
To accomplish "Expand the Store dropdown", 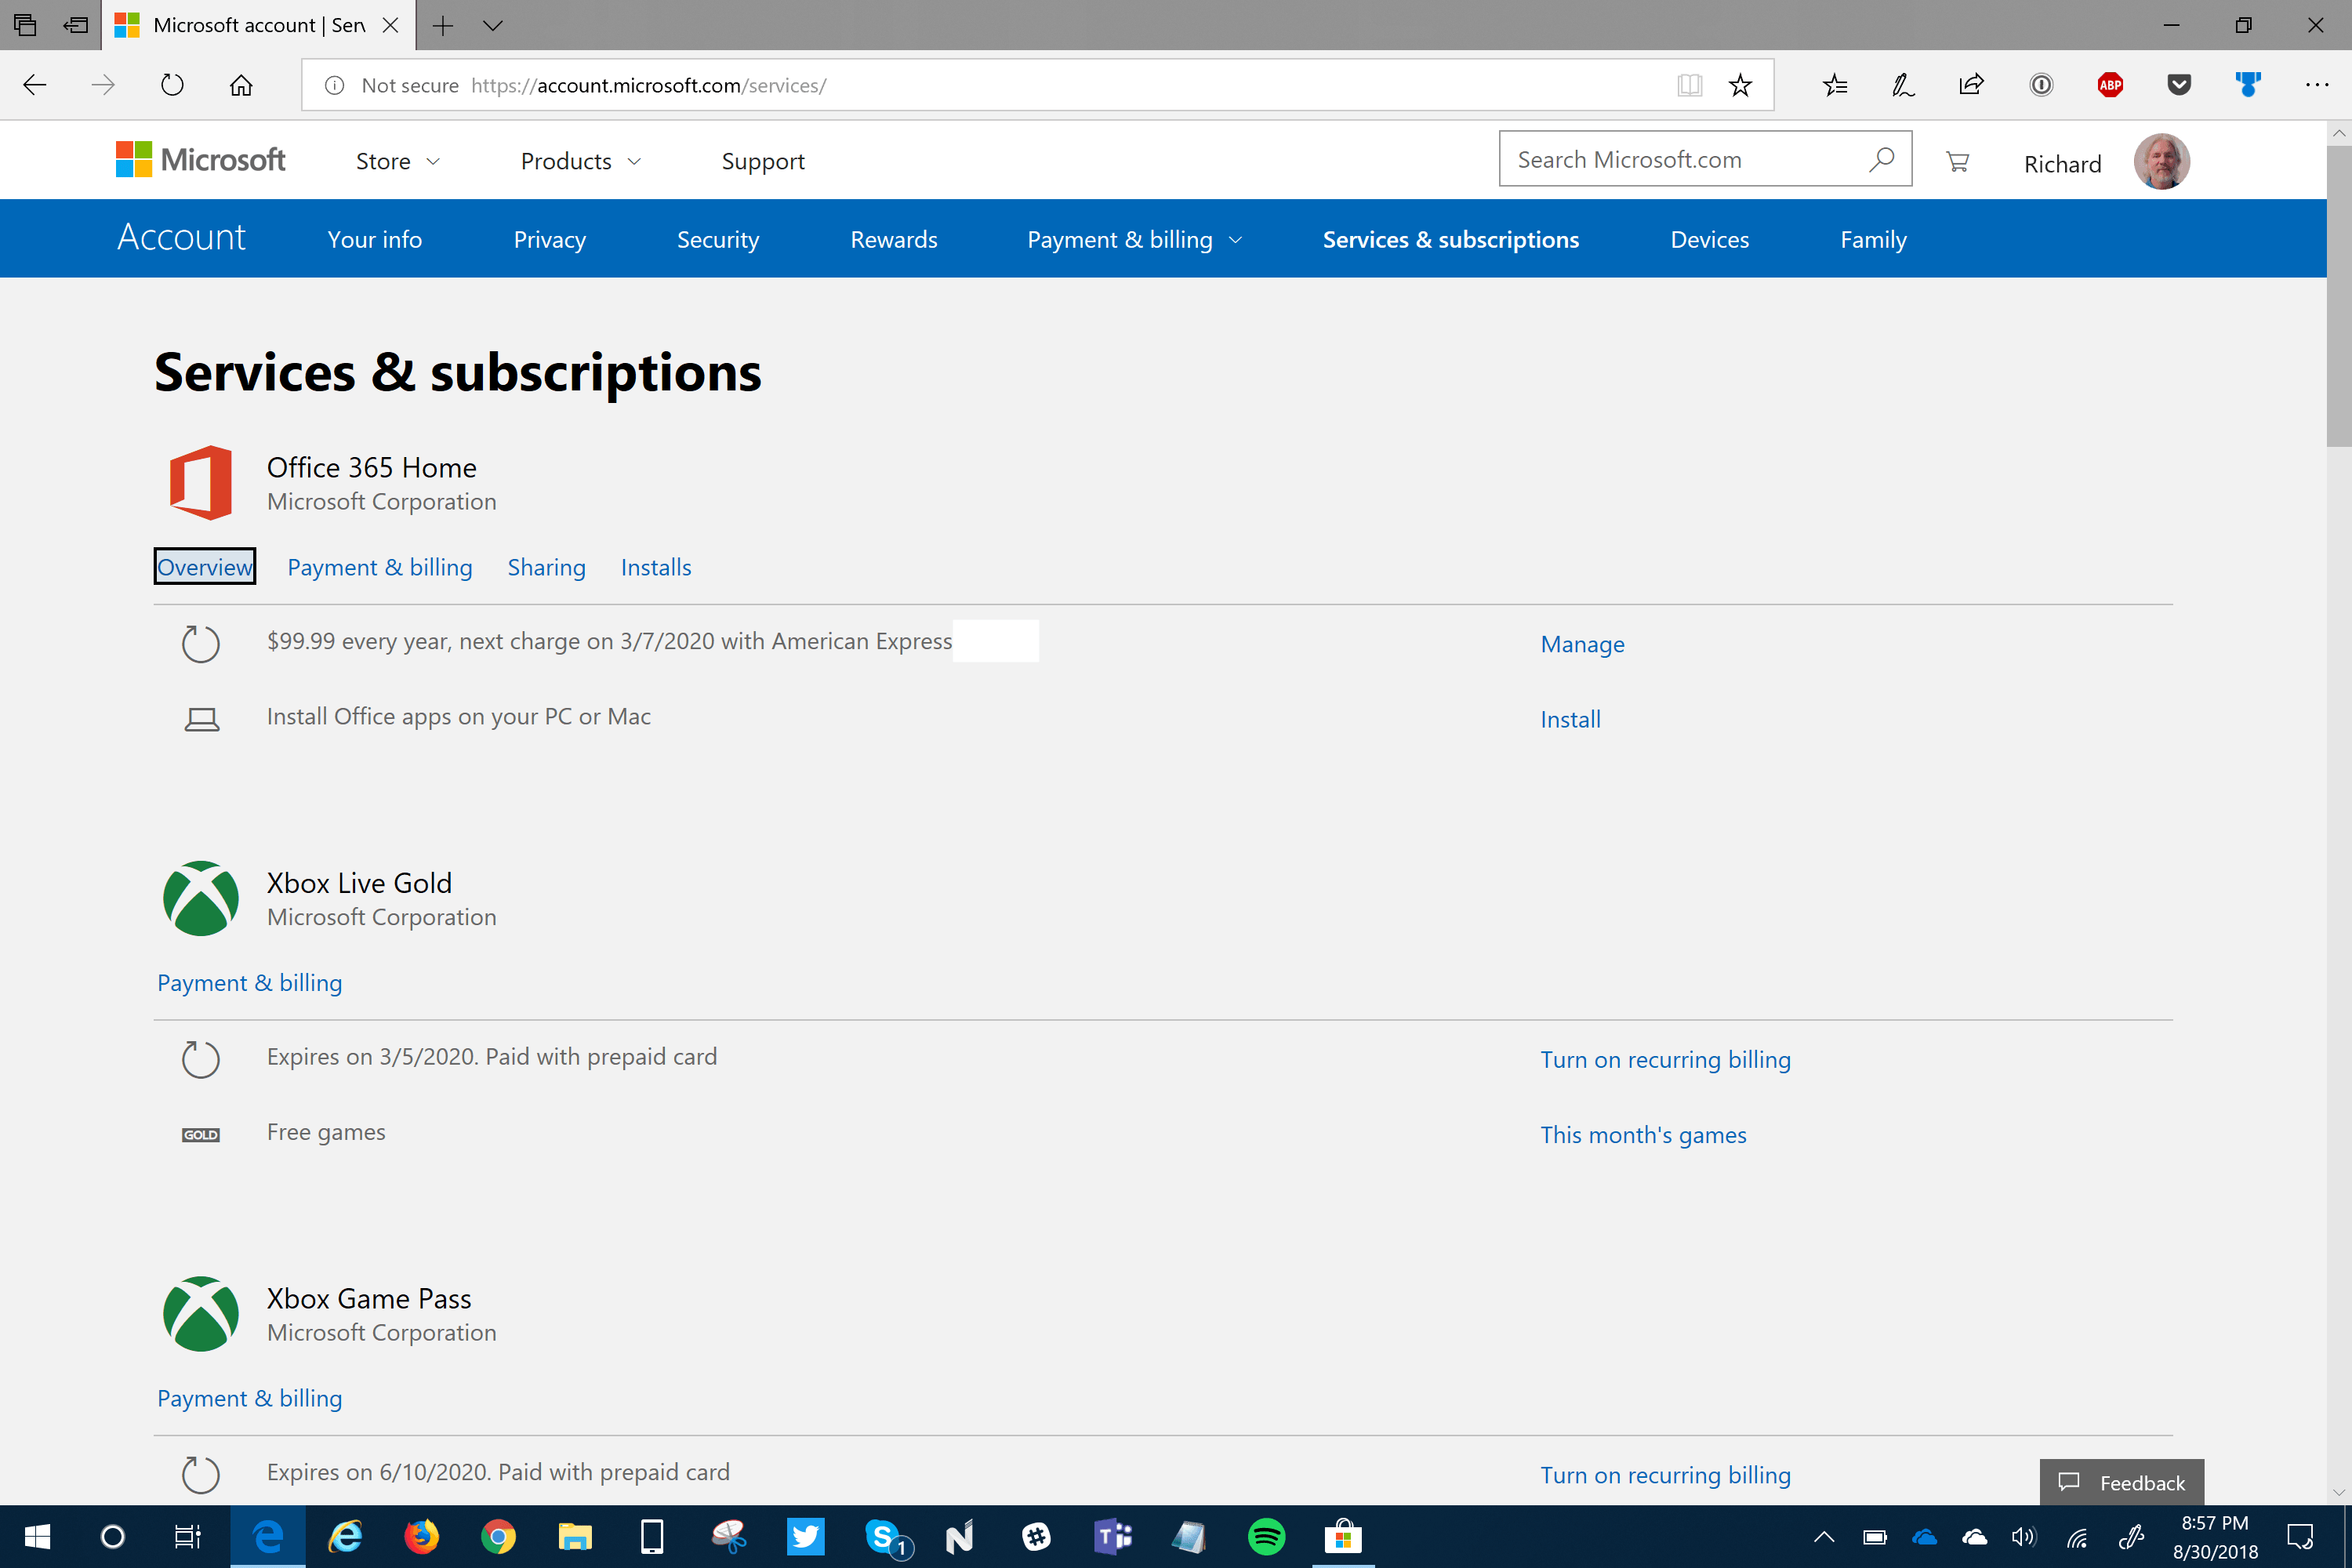I will [397, 161].
